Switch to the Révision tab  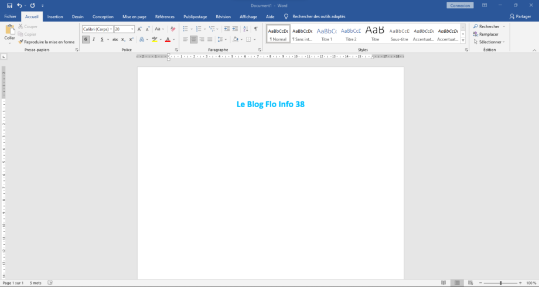223,16
